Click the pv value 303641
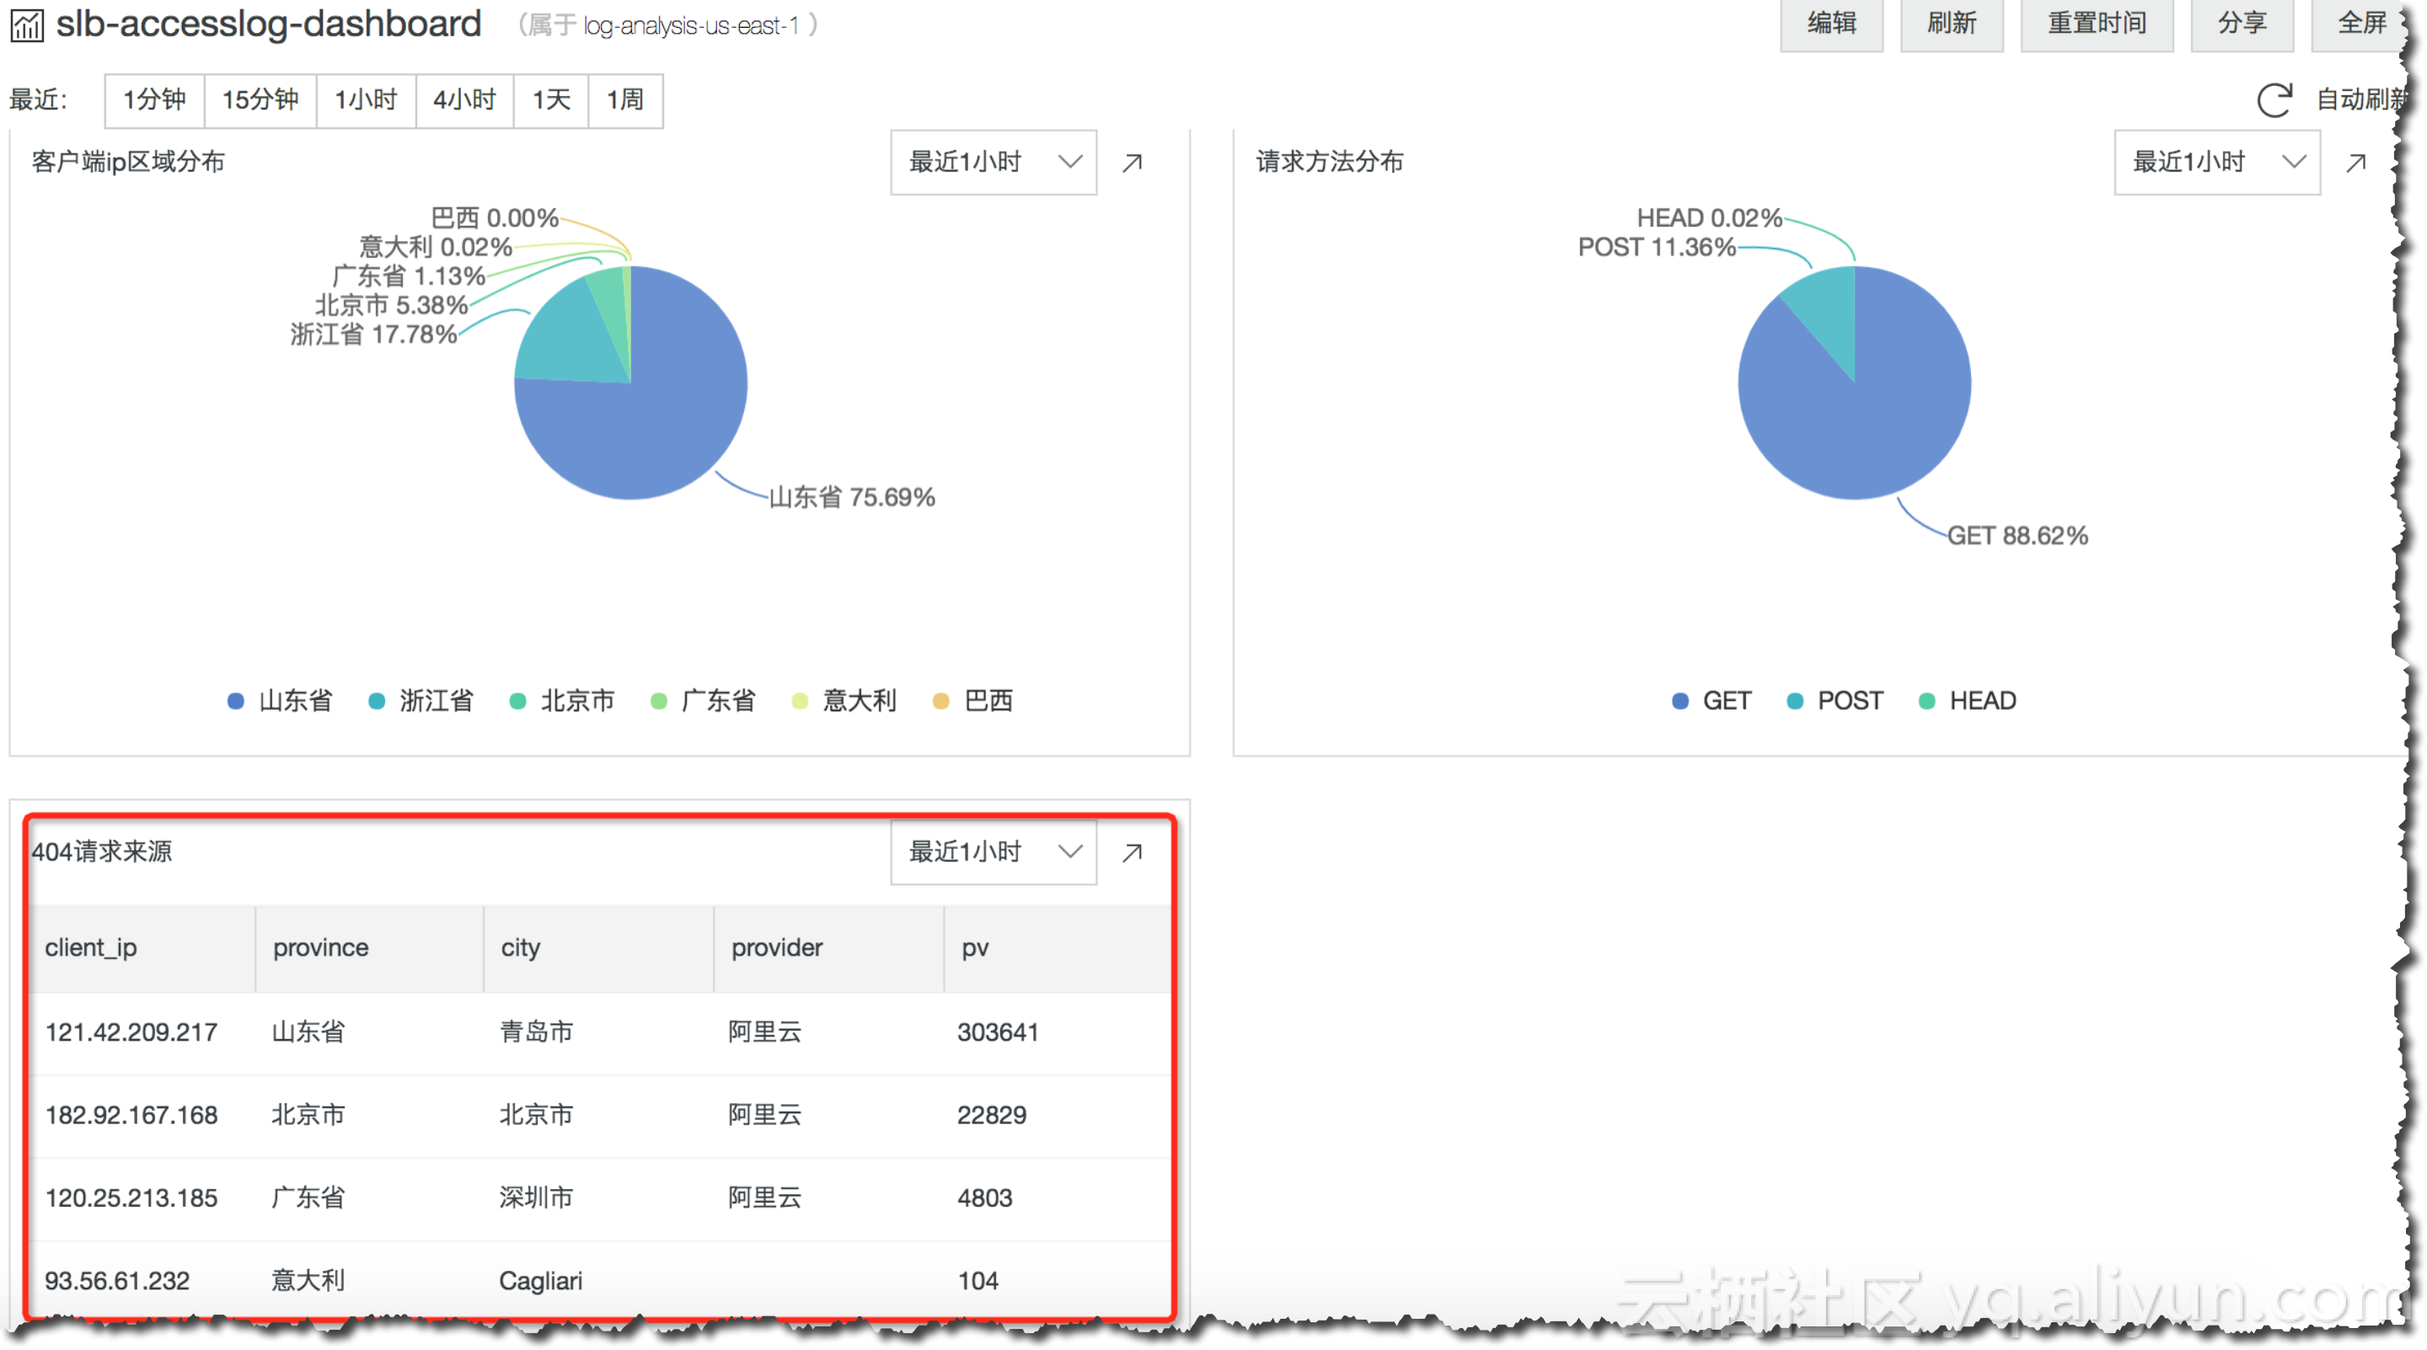Image resolution: width=2427 pixels, height=1350 pixels. click(x=998, y=1032)
